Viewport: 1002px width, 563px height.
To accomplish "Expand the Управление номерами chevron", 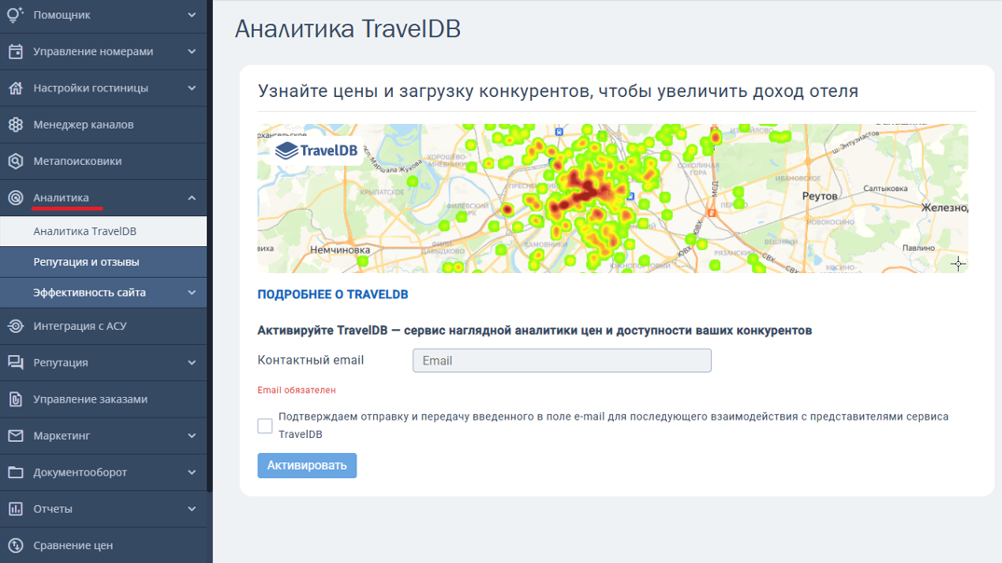I will click(191, 51).
